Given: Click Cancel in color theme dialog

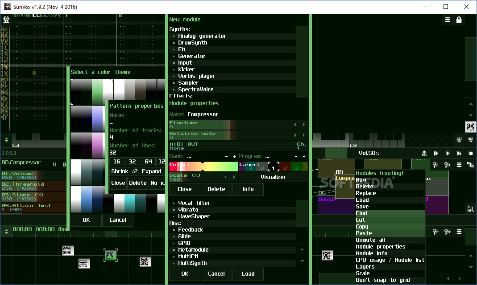Looking at the screenshot, I should [x=118, y=220].
